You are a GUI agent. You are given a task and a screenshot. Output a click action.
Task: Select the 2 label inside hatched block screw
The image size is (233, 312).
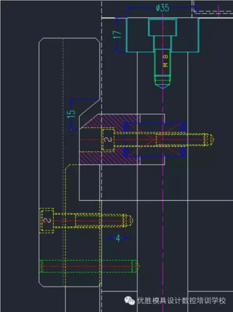(x=108, y=139)
